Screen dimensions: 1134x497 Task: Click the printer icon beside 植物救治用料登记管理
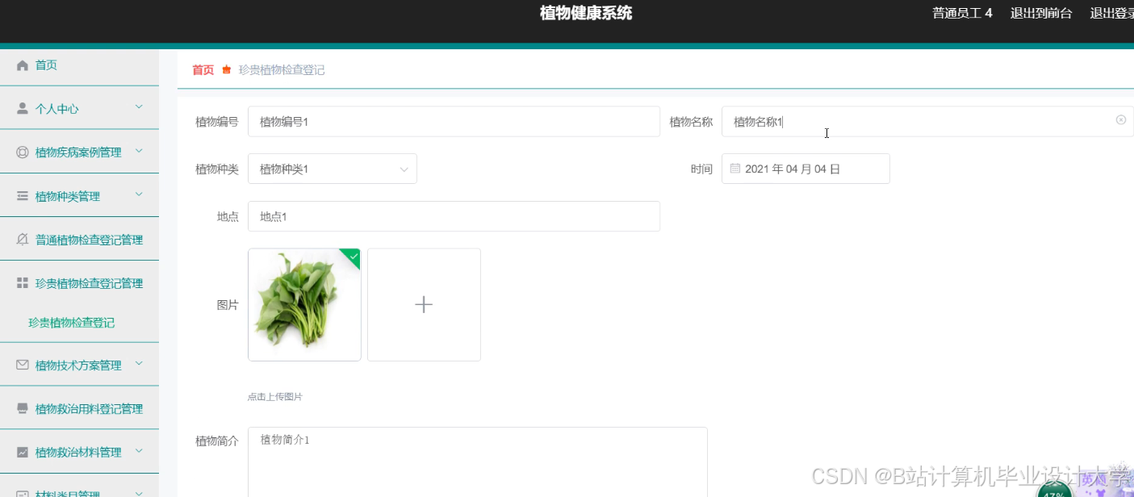tap(23, 408)
